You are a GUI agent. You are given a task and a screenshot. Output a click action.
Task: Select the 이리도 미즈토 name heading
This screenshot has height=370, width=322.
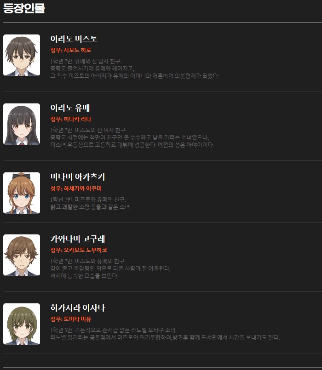tap(74, 39)
